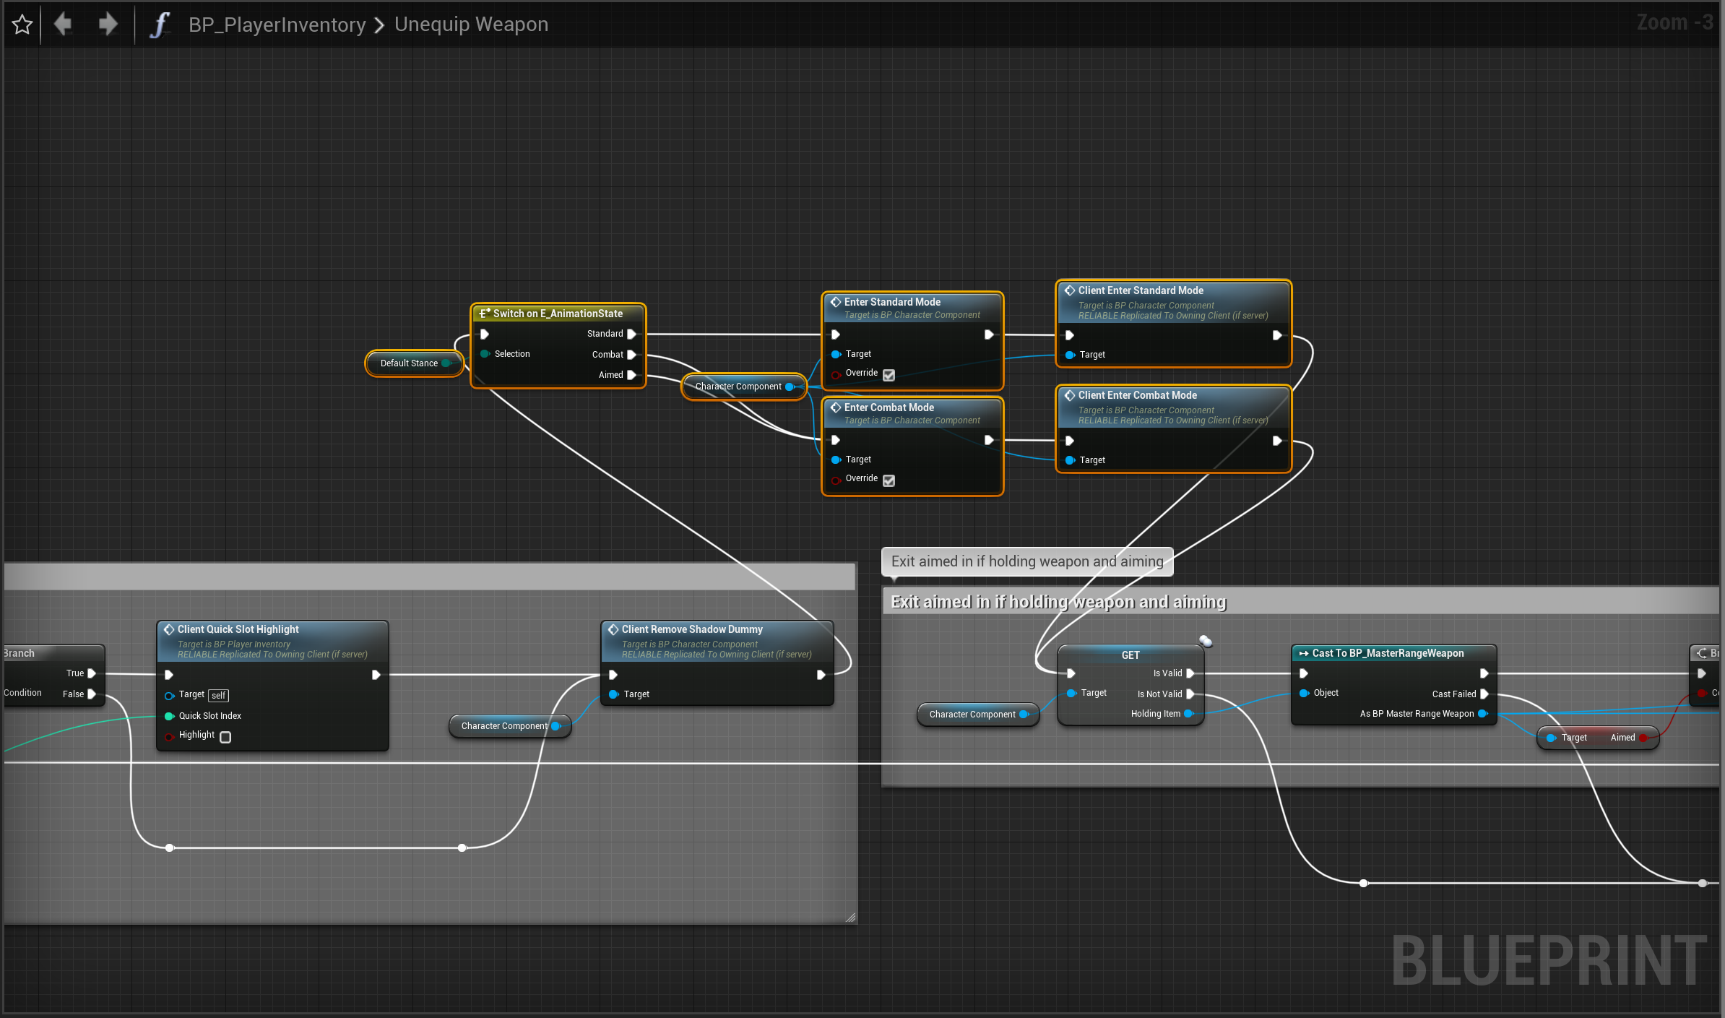Select Cast To BP_MasterRangeWeapon node header
The height and width of the screenshot is (1018, 1725).
click(x=1387, y=653)
